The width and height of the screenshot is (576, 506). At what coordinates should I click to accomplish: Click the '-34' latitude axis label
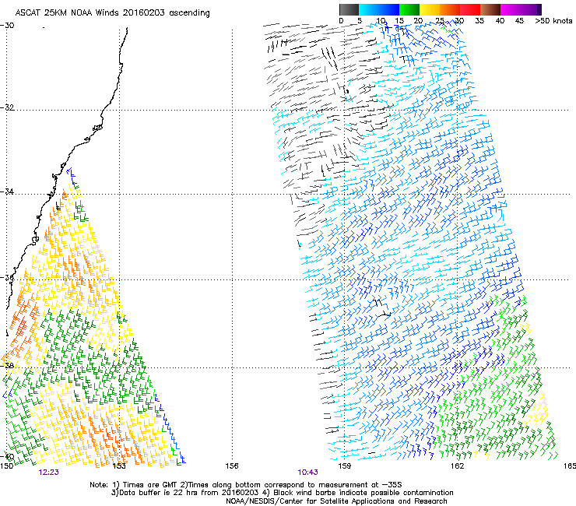7,192
